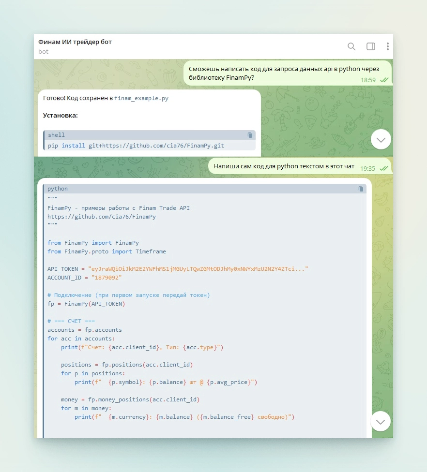Click the 'Готово! Код сохранён в' text
The height and width of the screenshot is (472, 427).
point(78,98)
